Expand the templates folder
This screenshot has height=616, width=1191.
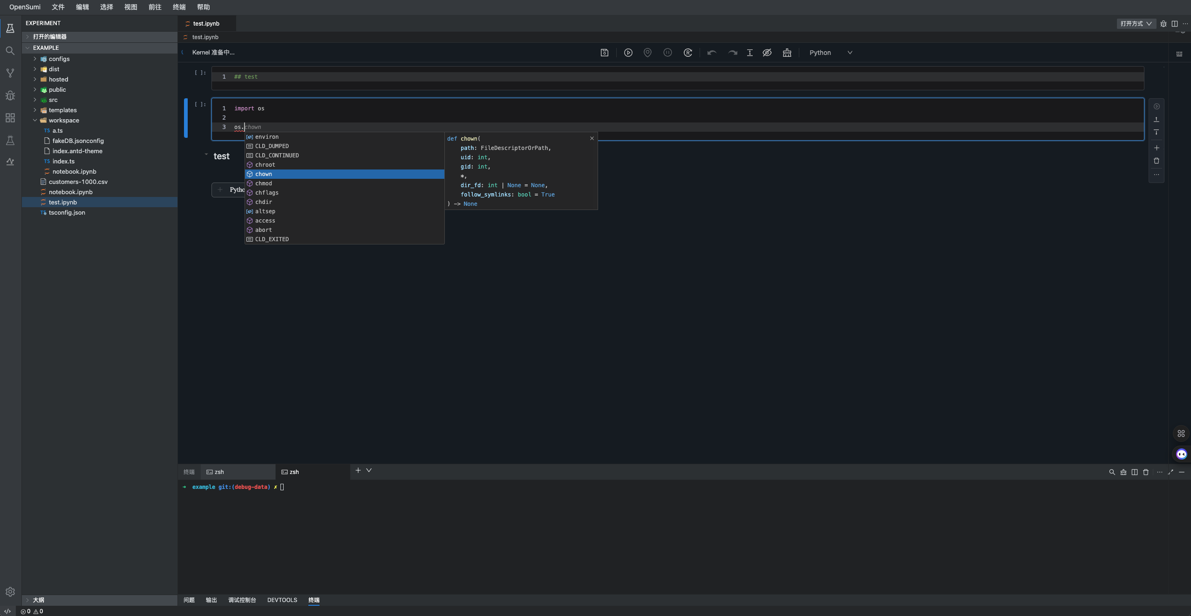tap(35, 110)
